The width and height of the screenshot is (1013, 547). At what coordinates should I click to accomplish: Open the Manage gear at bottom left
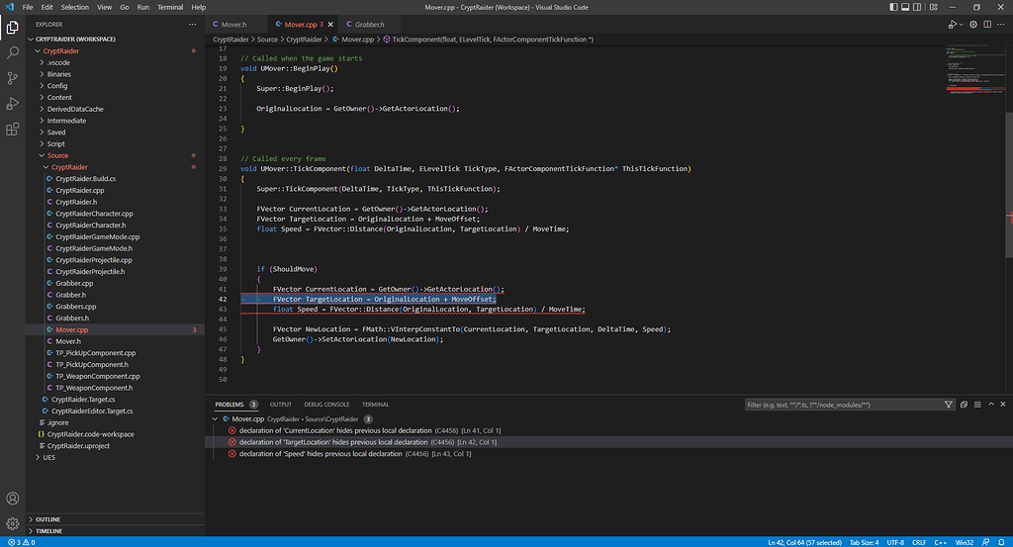[x=13, y=523]
